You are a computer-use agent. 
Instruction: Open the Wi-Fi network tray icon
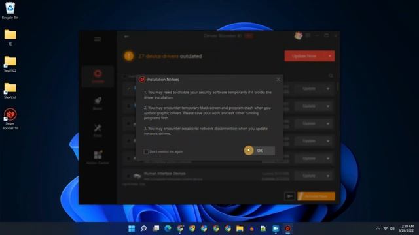(386, 228)
